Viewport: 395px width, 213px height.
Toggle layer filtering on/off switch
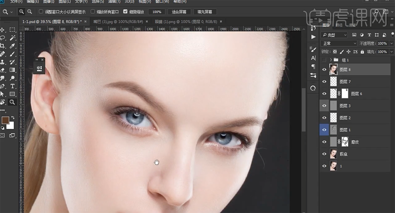[393, 35]
